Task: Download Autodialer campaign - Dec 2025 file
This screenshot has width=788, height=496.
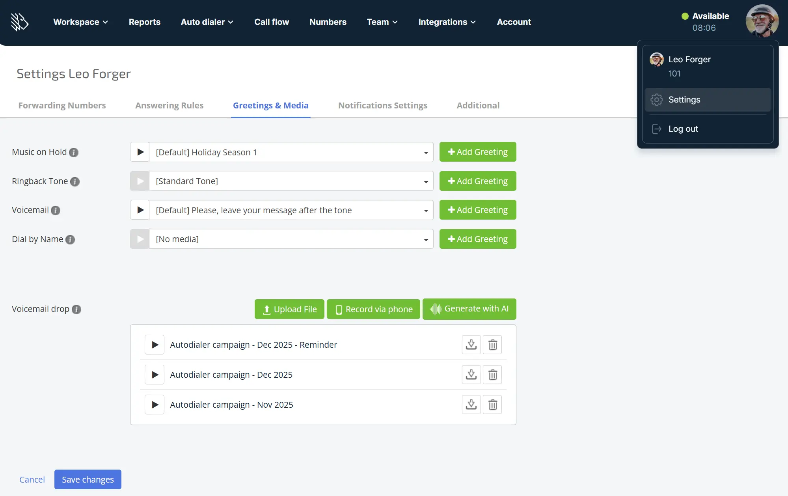Action: point(471,375)
